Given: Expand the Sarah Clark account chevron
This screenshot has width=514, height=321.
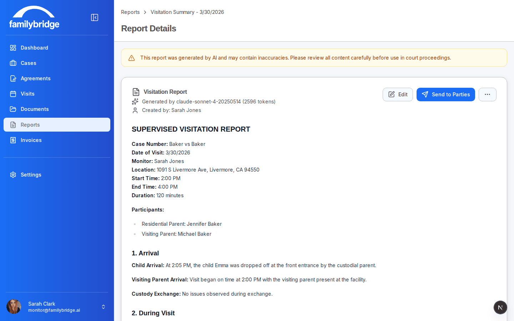Looking at the screenshot, I should (x=103, y=307).
